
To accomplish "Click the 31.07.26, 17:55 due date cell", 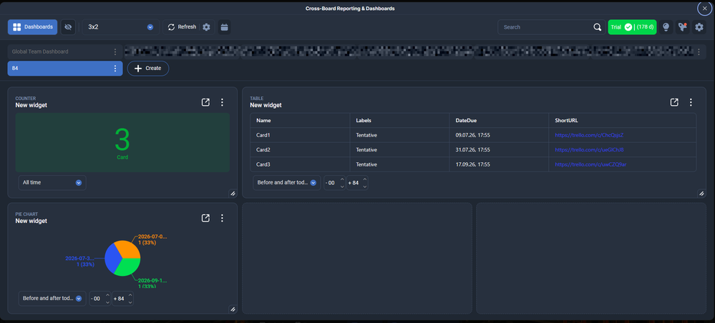I will click(499, 149).
